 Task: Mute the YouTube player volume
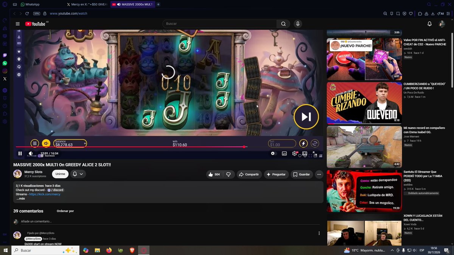point(31,153)
